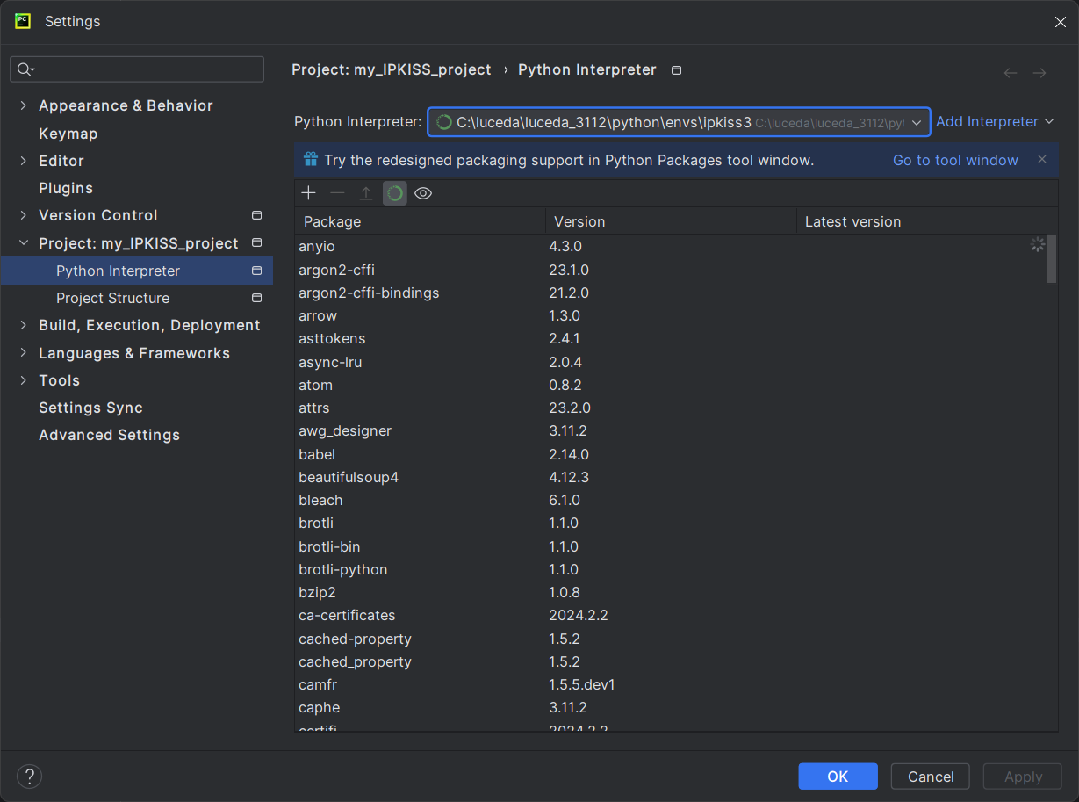This screenshot has width=1079, height=802.
Task: Open the Plugins settings page
Action: (x=66, y=188)
